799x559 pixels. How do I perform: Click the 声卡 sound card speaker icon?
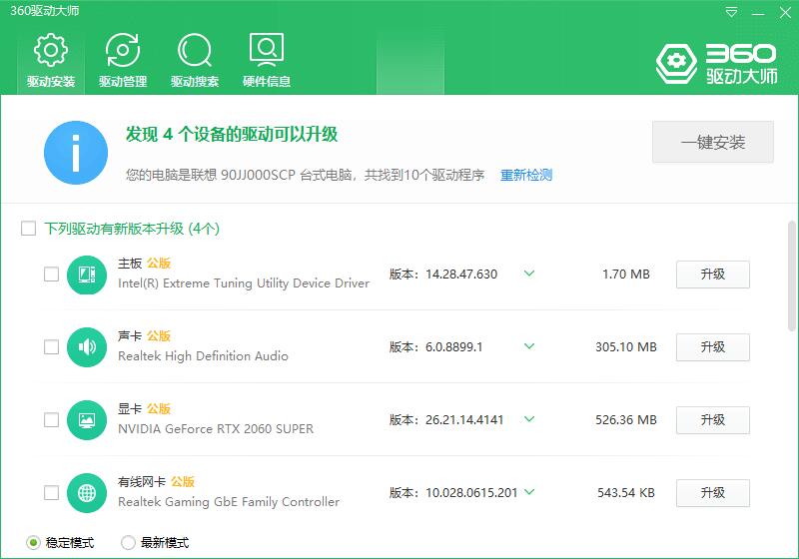click(x=87, y=347)
